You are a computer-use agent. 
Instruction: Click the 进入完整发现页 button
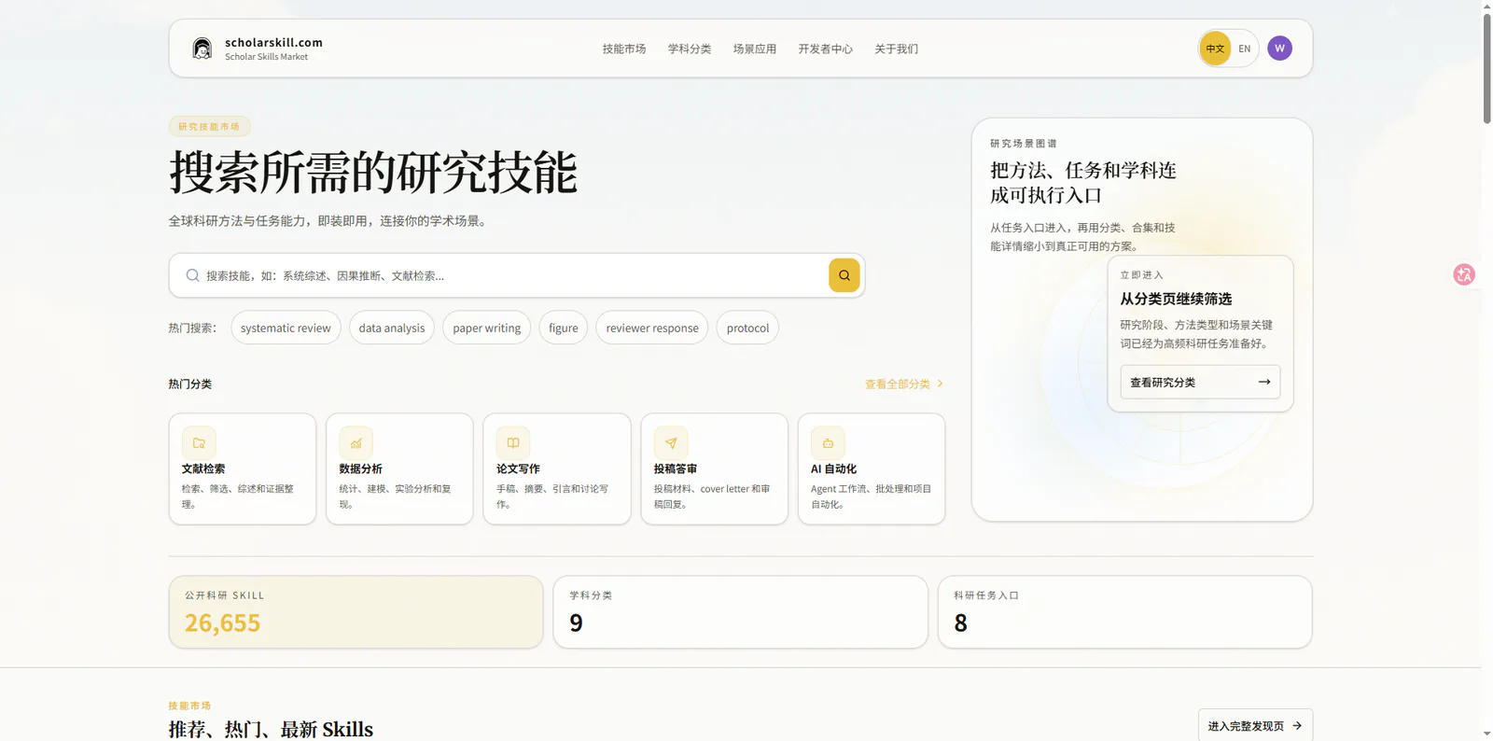1255,725
